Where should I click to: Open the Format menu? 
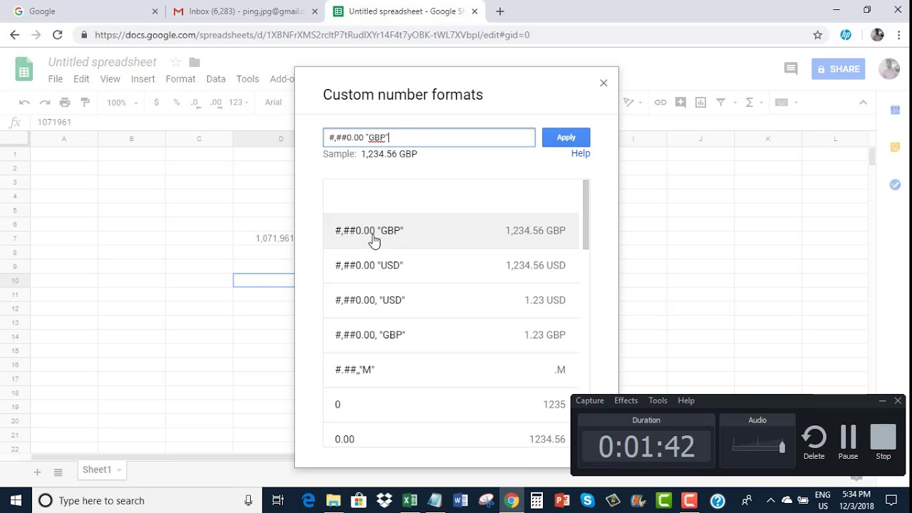(180, 79)
